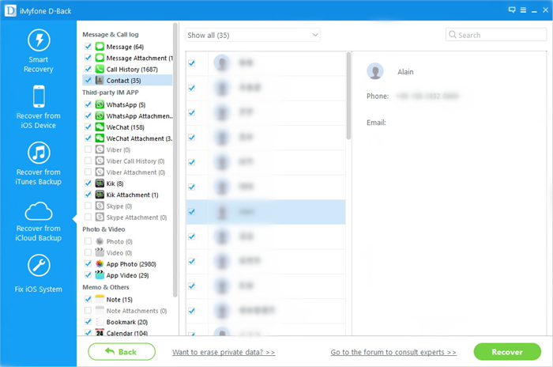This screenshot has height=367, width=553.
Task: Select Note (15) category
Action: point(119,300)
